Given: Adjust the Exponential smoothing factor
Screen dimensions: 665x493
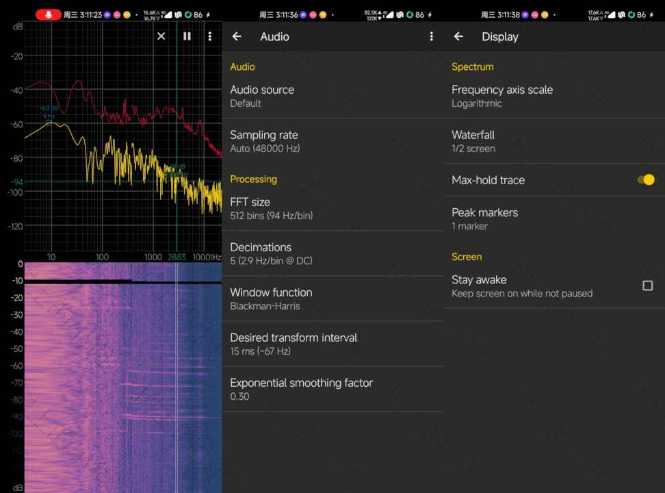Looking at the screenshot, I should coord(332,389).
